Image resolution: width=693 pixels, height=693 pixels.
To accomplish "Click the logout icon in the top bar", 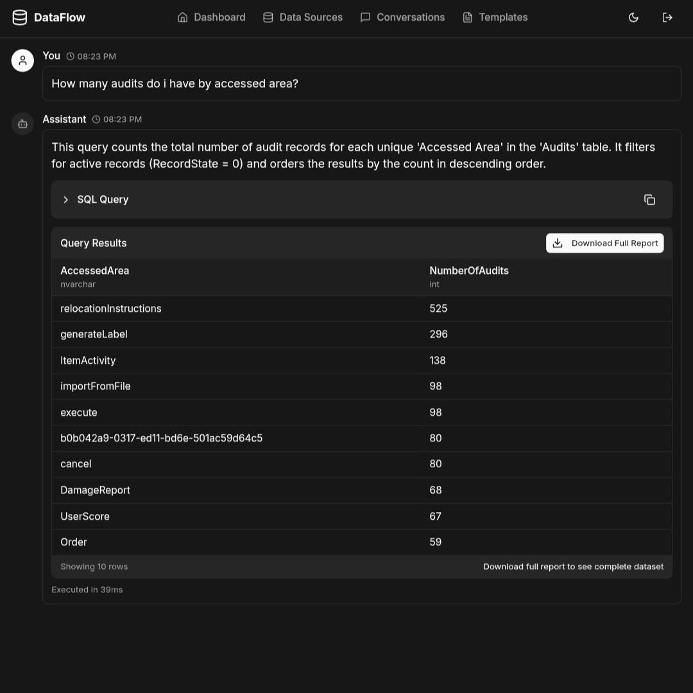I will [667, 17].
